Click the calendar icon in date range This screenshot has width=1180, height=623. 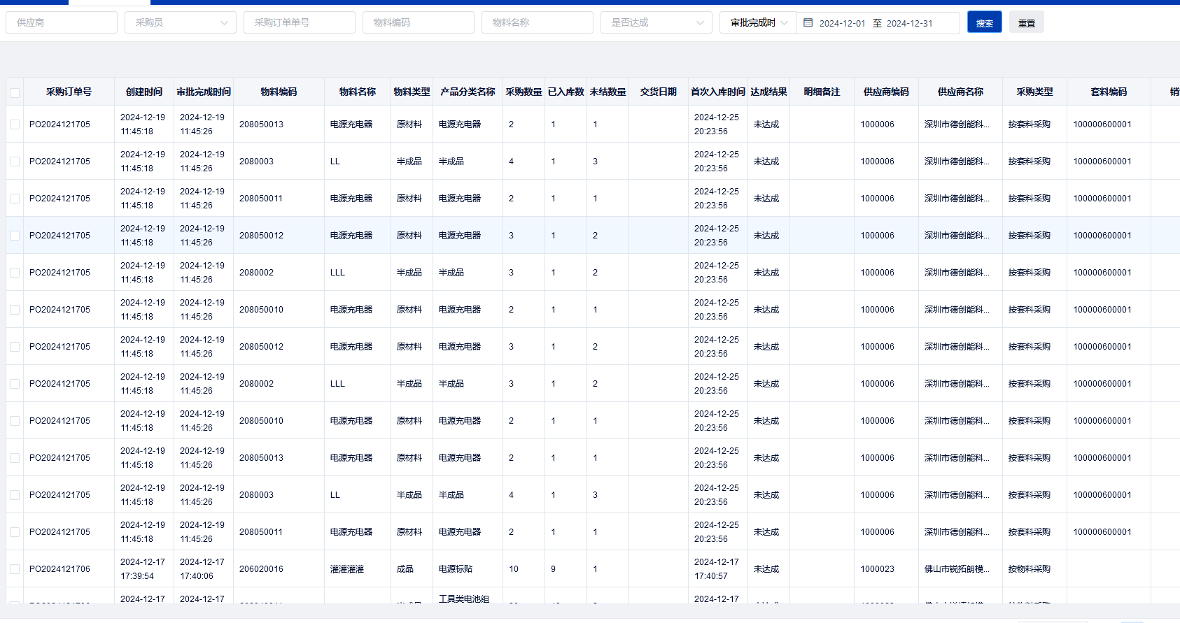tap(808, 22)
